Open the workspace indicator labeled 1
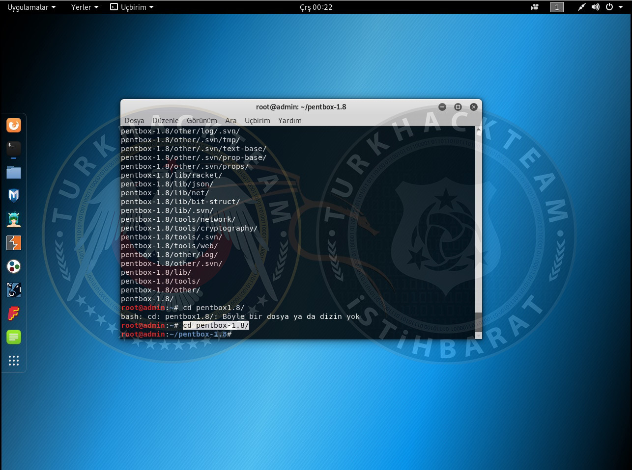Viewport: 632px width, 470px height. 557,7
